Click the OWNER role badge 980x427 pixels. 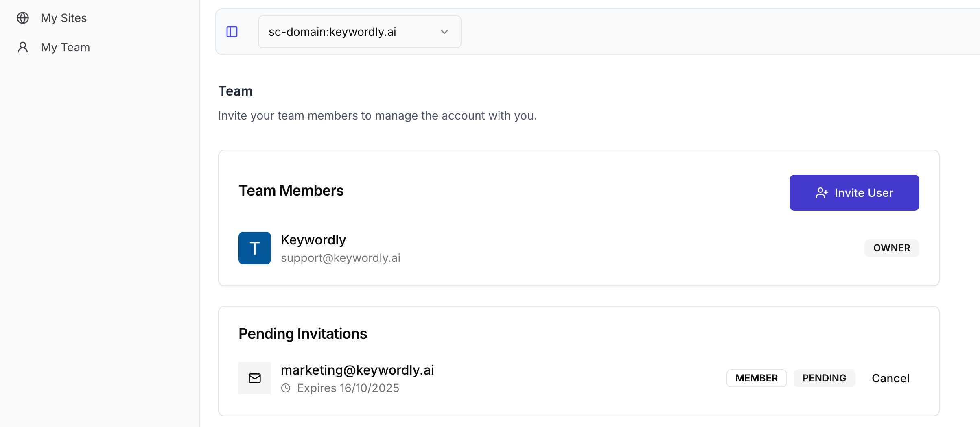(891, 248)
